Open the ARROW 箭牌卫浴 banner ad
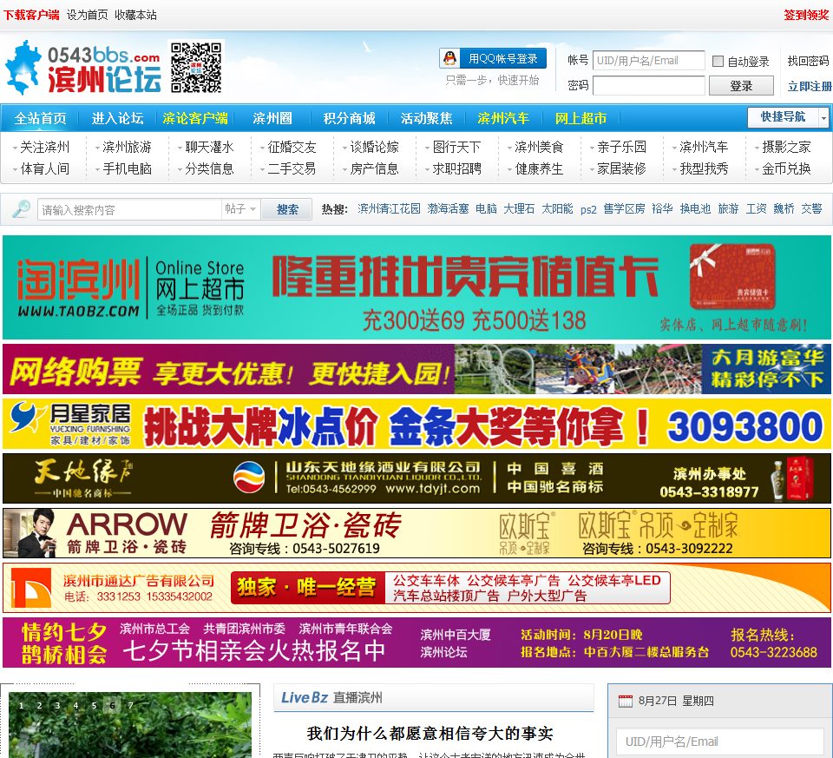 pyautogui.click(x=416, y=533)
